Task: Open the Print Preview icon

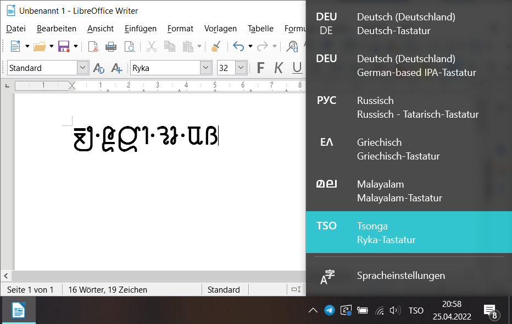Action: [129, 47]
